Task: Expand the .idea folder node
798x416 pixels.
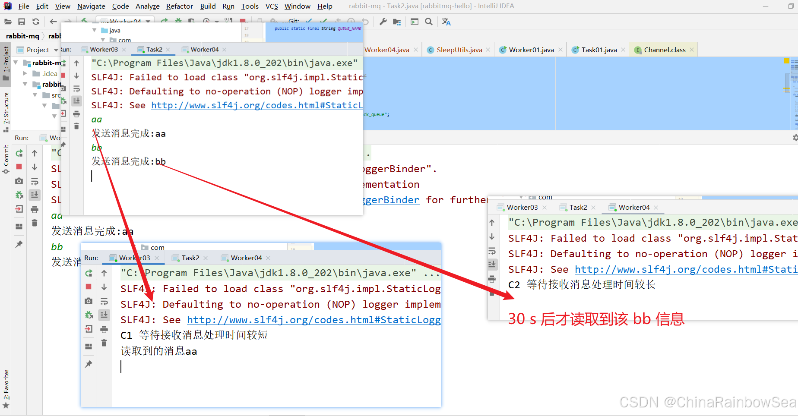Action: [25, 73]
